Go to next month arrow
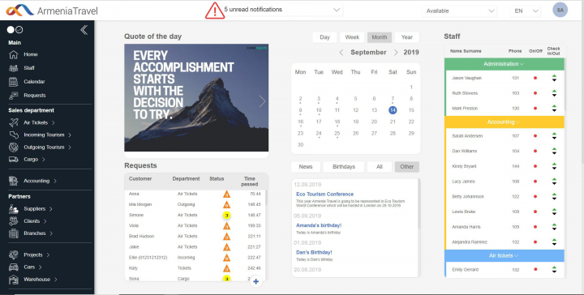The width and height of the screenshot is (584, 295). [396, 53]
